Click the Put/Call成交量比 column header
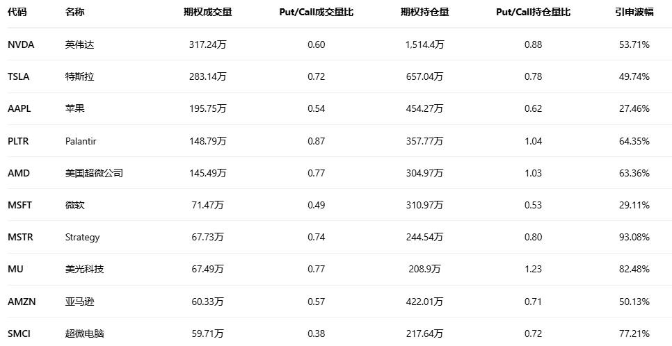Screen dimensions: 672x346 click(x=316, y=13)
